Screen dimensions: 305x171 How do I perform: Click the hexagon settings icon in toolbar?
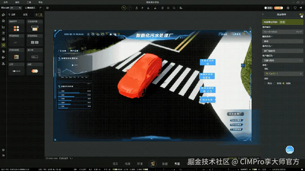click(x=47, y=8)
